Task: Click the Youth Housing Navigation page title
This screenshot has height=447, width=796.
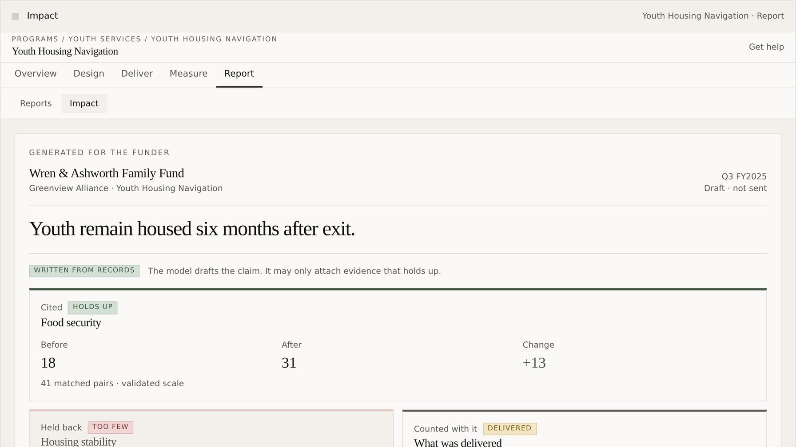Action: (65, 51)
